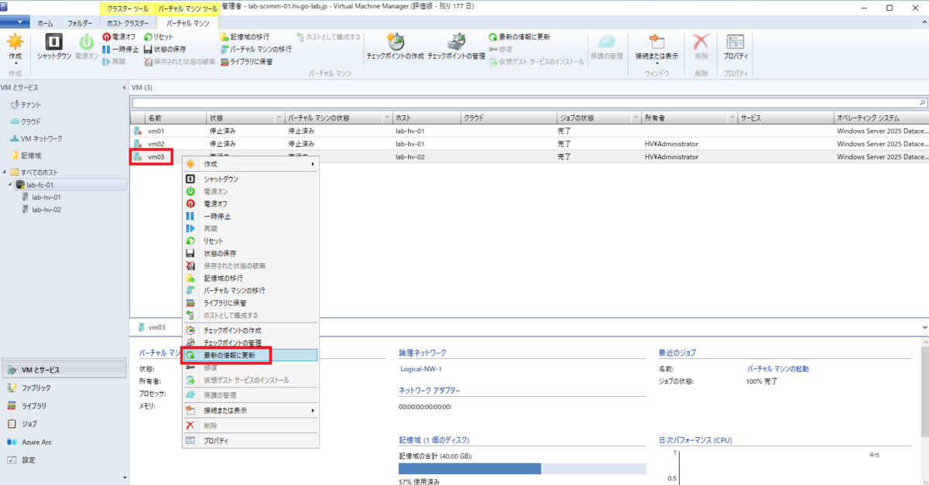Choose 一時停止 in context menu
Image resolution: width=929 pixels, height=485 pixels.
click(251, 216)
